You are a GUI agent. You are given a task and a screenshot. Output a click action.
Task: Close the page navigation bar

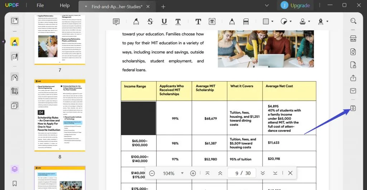pyautogui.click(x=290, y=173)
